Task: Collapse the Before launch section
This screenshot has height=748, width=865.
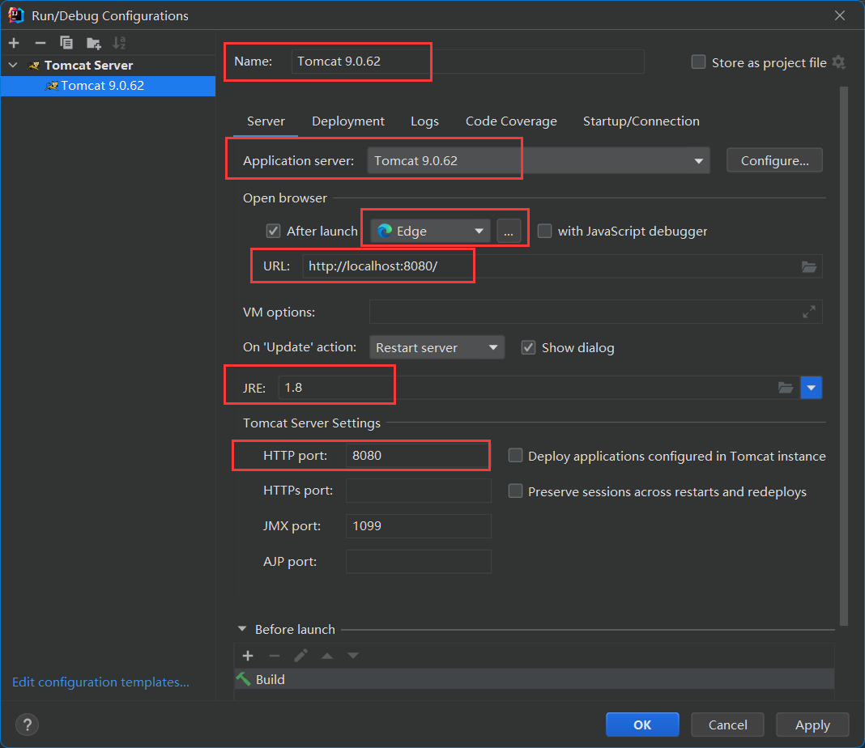Action: click(x=242, y=629)
